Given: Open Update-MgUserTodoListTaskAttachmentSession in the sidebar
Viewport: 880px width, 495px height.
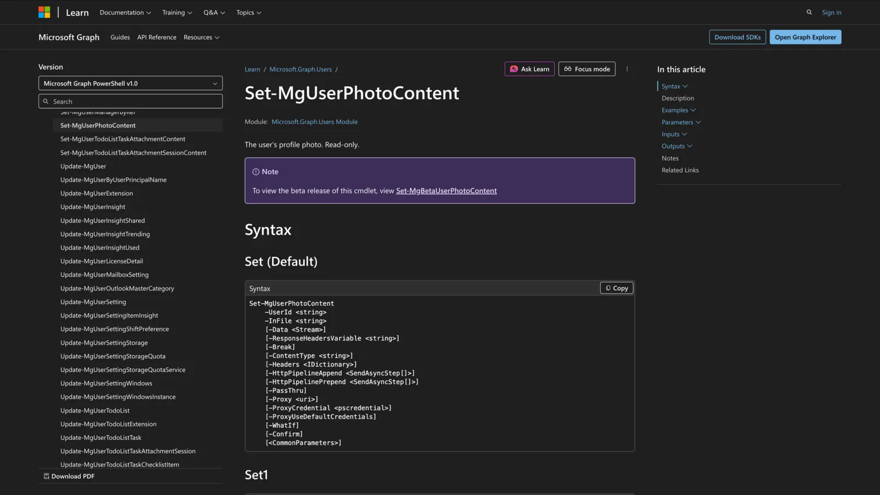Looking at the screenshot, I should [x=128, y=451].
